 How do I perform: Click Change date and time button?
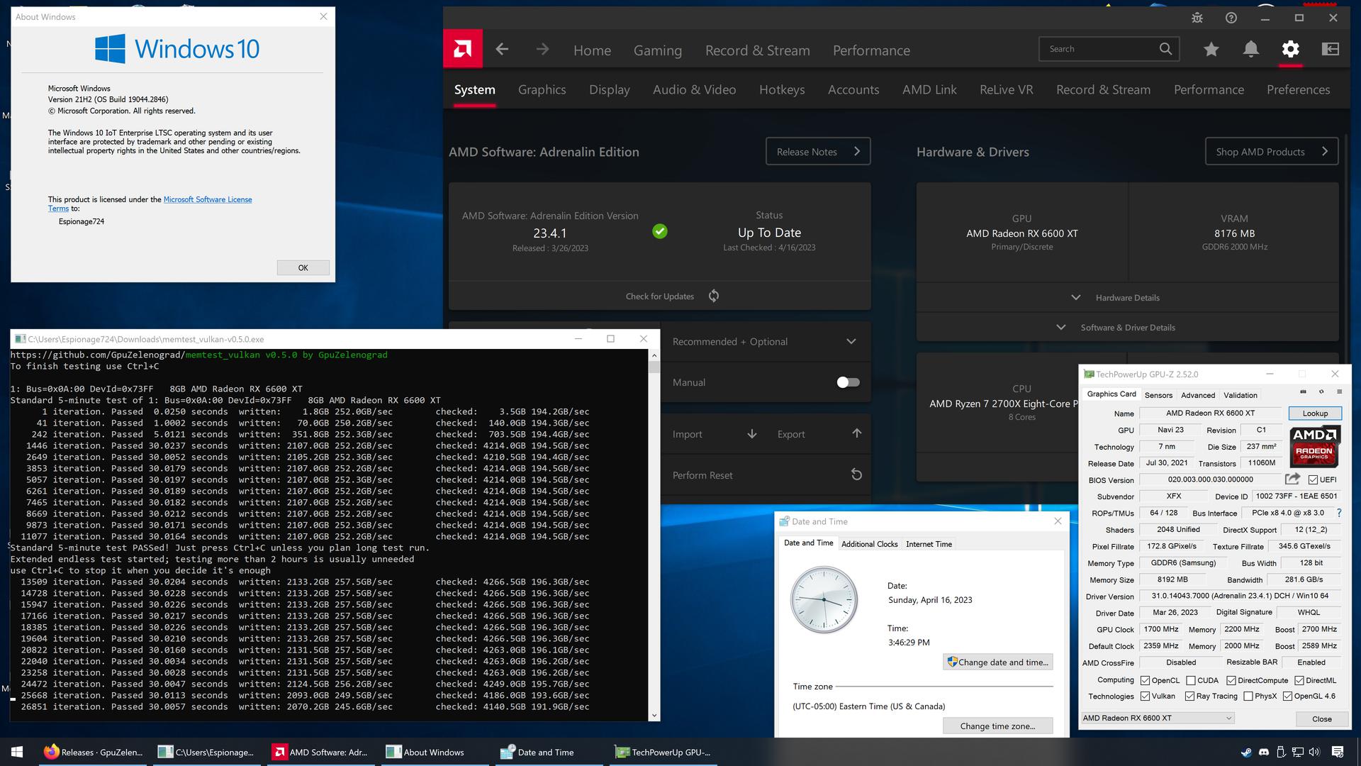997,662
